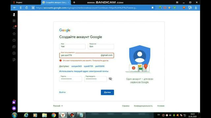This screenshot has height=118, width=211.
Task: Go back with the browser back arrow
Action: point(15,8)
